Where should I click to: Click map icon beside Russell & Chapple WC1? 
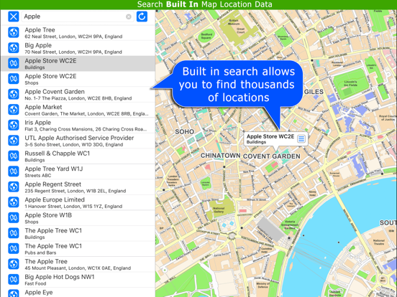(x=14, y=156)
